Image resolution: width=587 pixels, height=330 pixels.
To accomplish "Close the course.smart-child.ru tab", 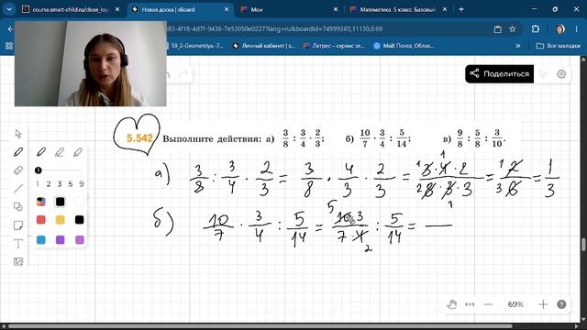I will tap(117, 9).
